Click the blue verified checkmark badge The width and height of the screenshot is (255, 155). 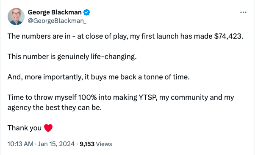[87, 12]
